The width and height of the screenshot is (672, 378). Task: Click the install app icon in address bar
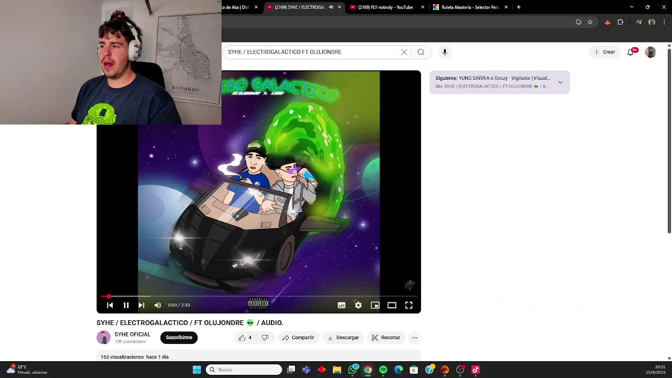[579, 22]
